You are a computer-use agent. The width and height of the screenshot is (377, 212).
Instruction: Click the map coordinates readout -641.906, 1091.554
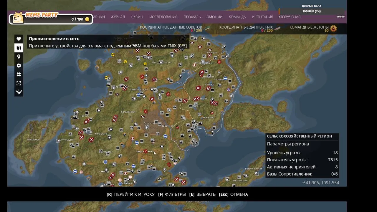[x=320, y=183]
